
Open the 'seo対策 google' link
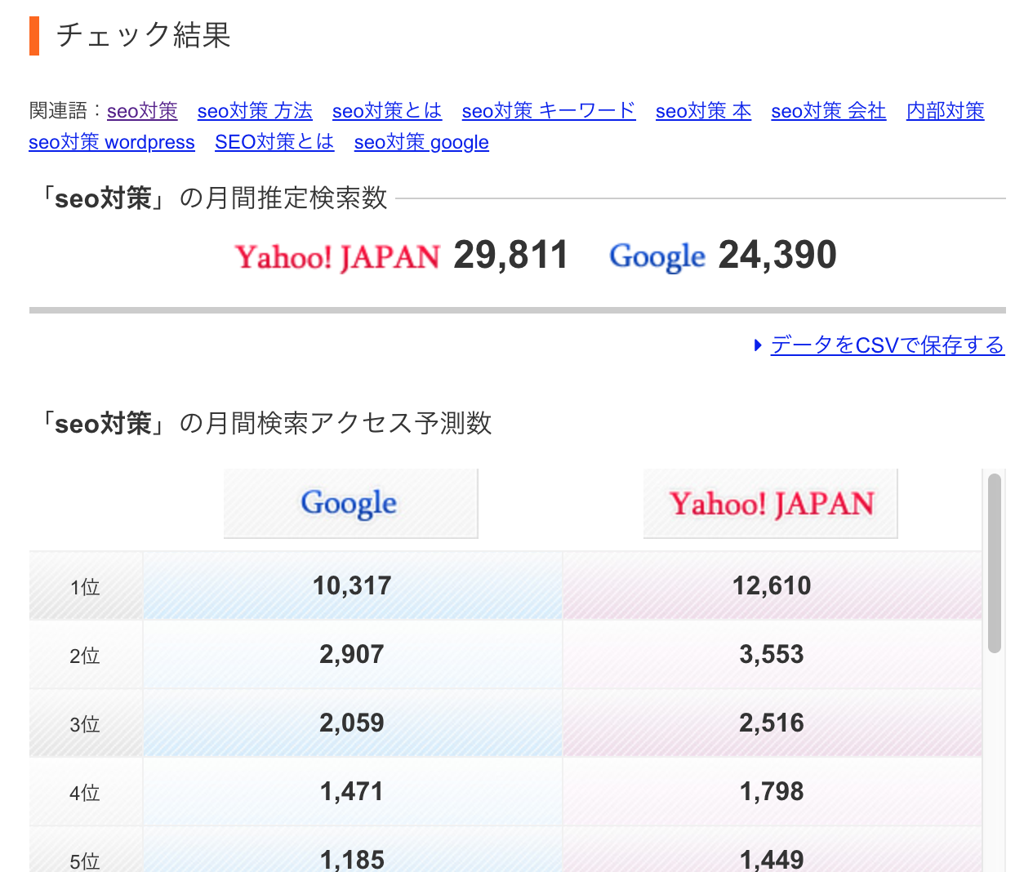[x=421, y=142]
